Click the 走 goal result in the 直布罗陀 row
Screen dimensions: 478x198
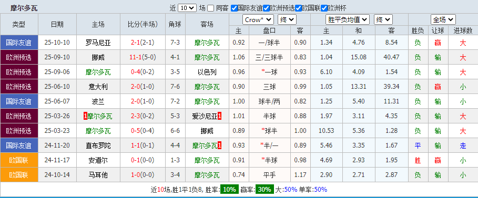coord(463,145)
